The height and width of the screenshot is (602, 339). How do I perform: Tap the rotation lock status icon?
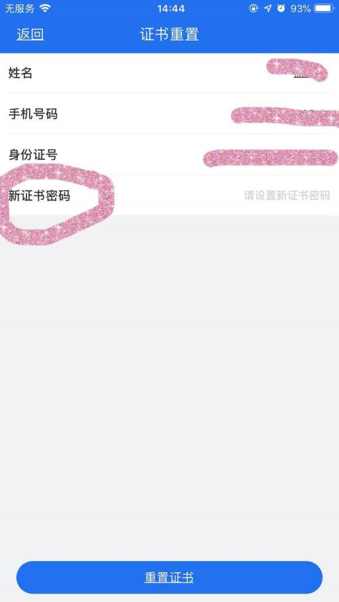click(254, 8)
